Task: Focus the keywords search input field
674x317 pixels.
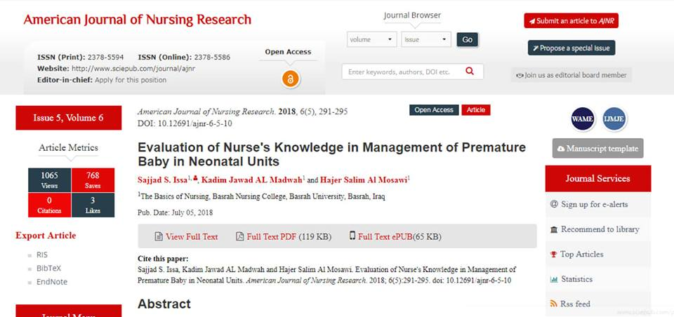Action: [400, 72]
